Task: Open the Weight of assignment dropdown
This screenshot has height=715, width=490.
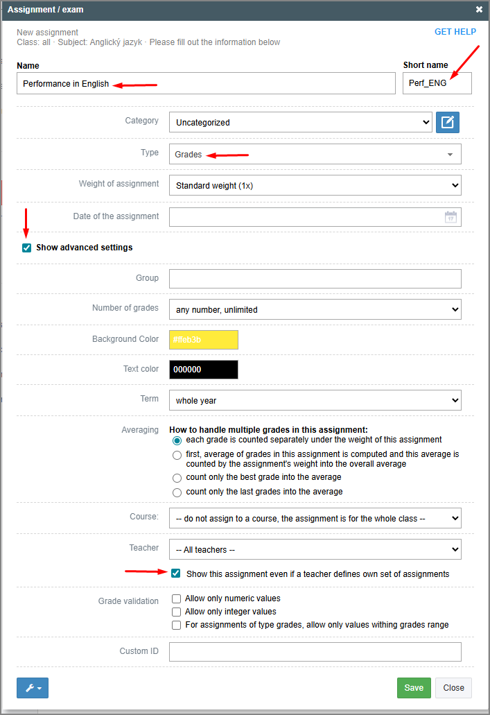Action: click(x=315, y=185)
